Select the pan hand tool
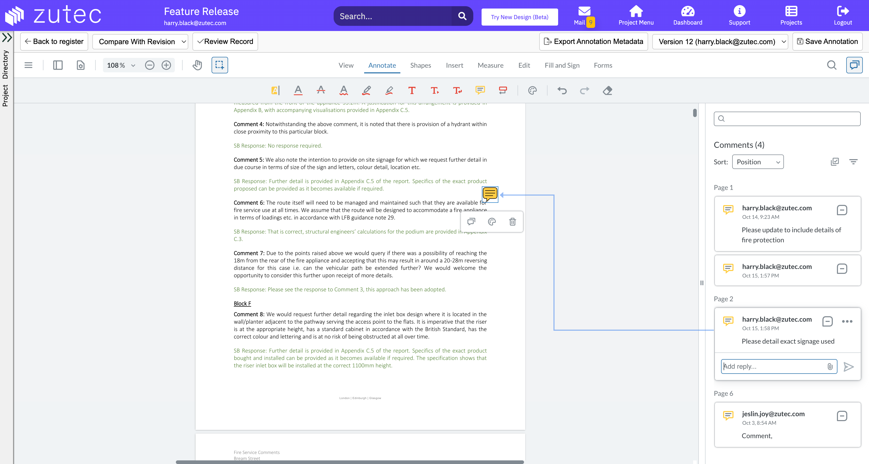869x464 pixels. pyautogui.click(x=197, y=65)
